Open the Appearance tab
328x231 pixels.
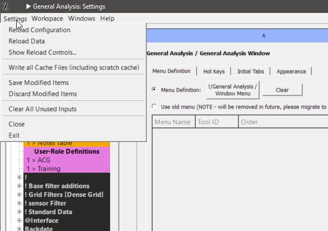point(291,72)
